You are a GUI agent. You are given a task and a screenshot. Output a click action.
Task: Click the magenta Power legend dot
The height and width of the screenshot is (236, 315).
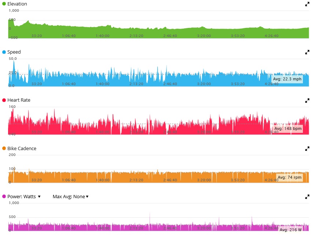click(x=4, y=196)
